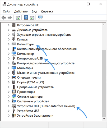Viewport: 107px width, 128px height.
Task: Click the Мониторы display icon
Action: tap(14, 68)
